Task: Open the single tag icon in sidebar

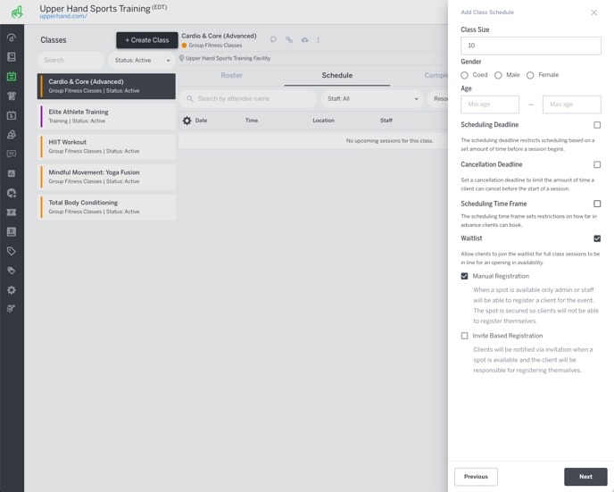Action: click(12, 251)
